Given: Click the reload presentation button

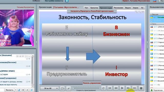Looking at the screenshot, I should (103, 88).
